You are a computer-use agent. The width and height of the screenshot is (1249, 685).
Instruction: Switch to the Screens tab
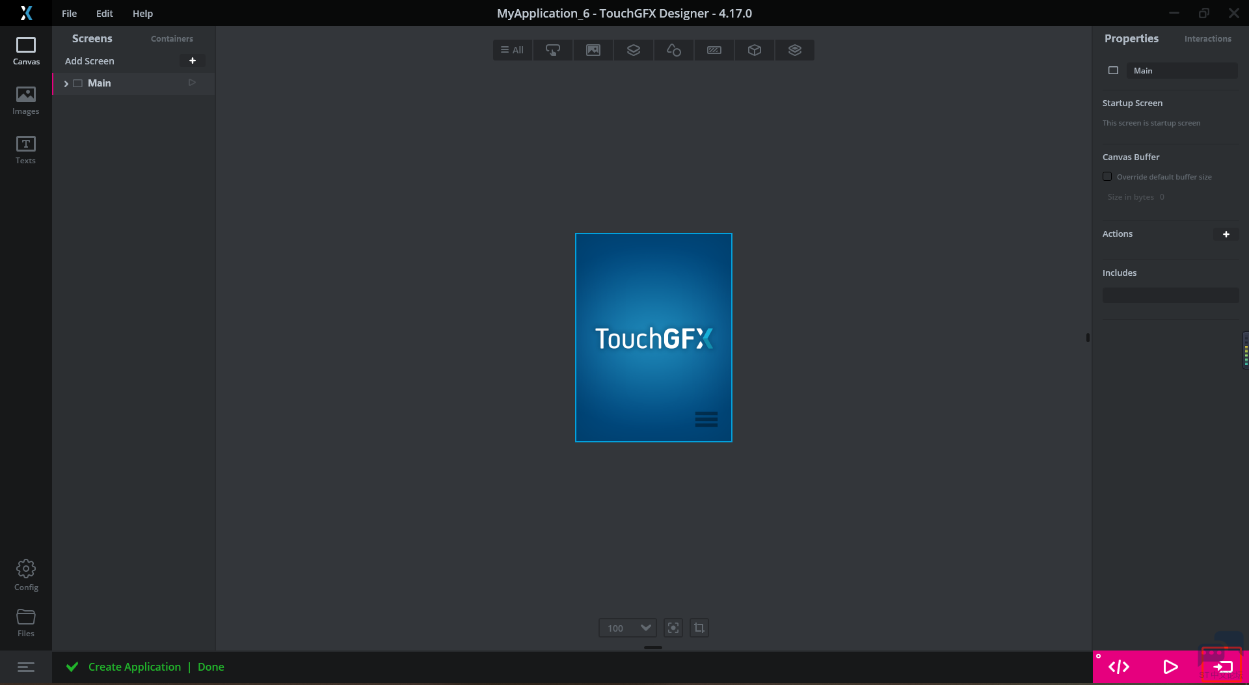tap(92, 38)
